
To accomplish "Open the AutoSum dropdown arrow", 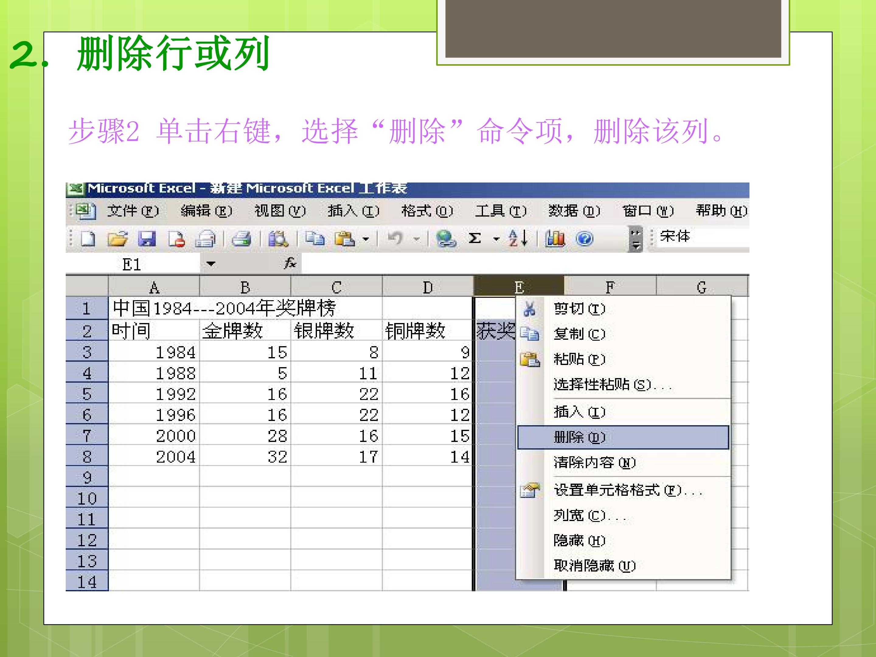I will click(x=496, y=239).
